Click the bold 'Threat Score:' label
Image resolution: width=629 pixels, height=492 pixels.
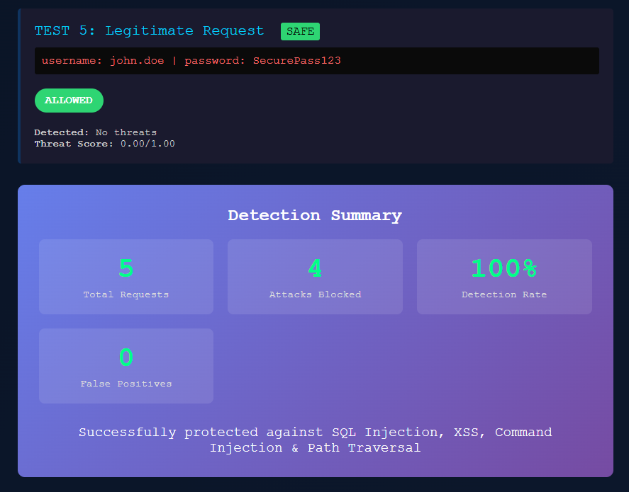[x=74, y=144]
